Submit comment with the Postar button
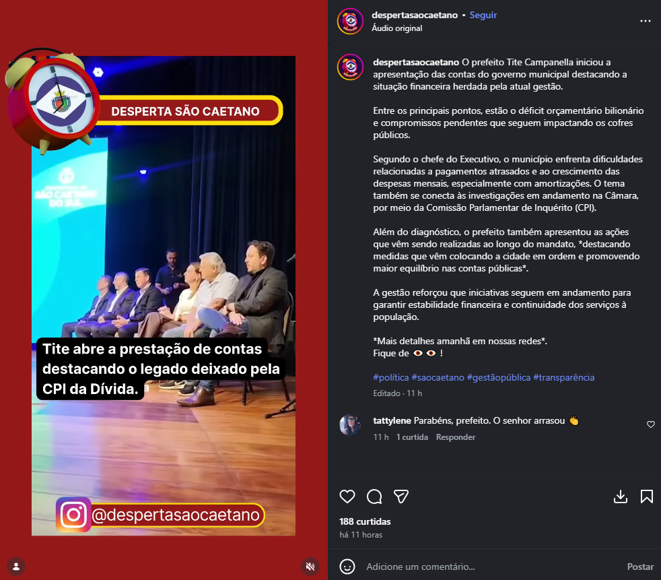Image resolution: width=661 pixels, height=580 pixels. pos(640,567)
